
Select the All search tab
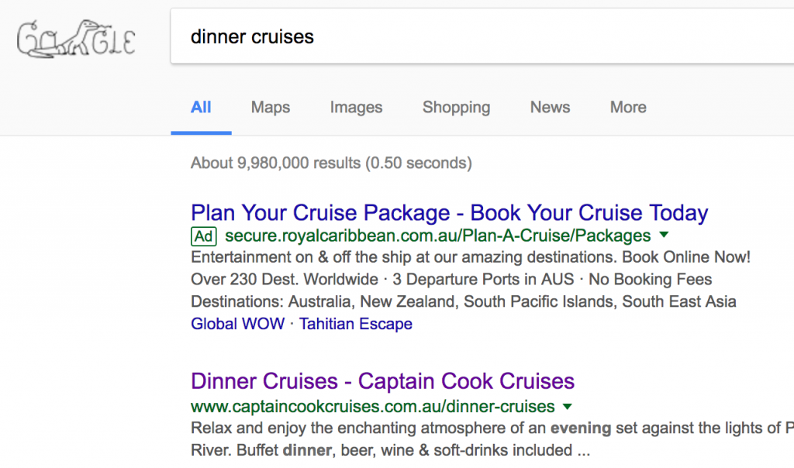[x=201, y=108]
